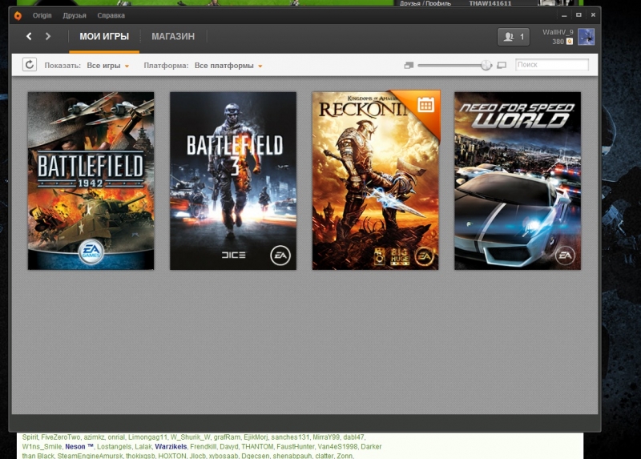The width and height of the screenshot is (641, 459).
Task: Click the Origin logo icon
Action: pyautogui.click(x=18, y=15)
